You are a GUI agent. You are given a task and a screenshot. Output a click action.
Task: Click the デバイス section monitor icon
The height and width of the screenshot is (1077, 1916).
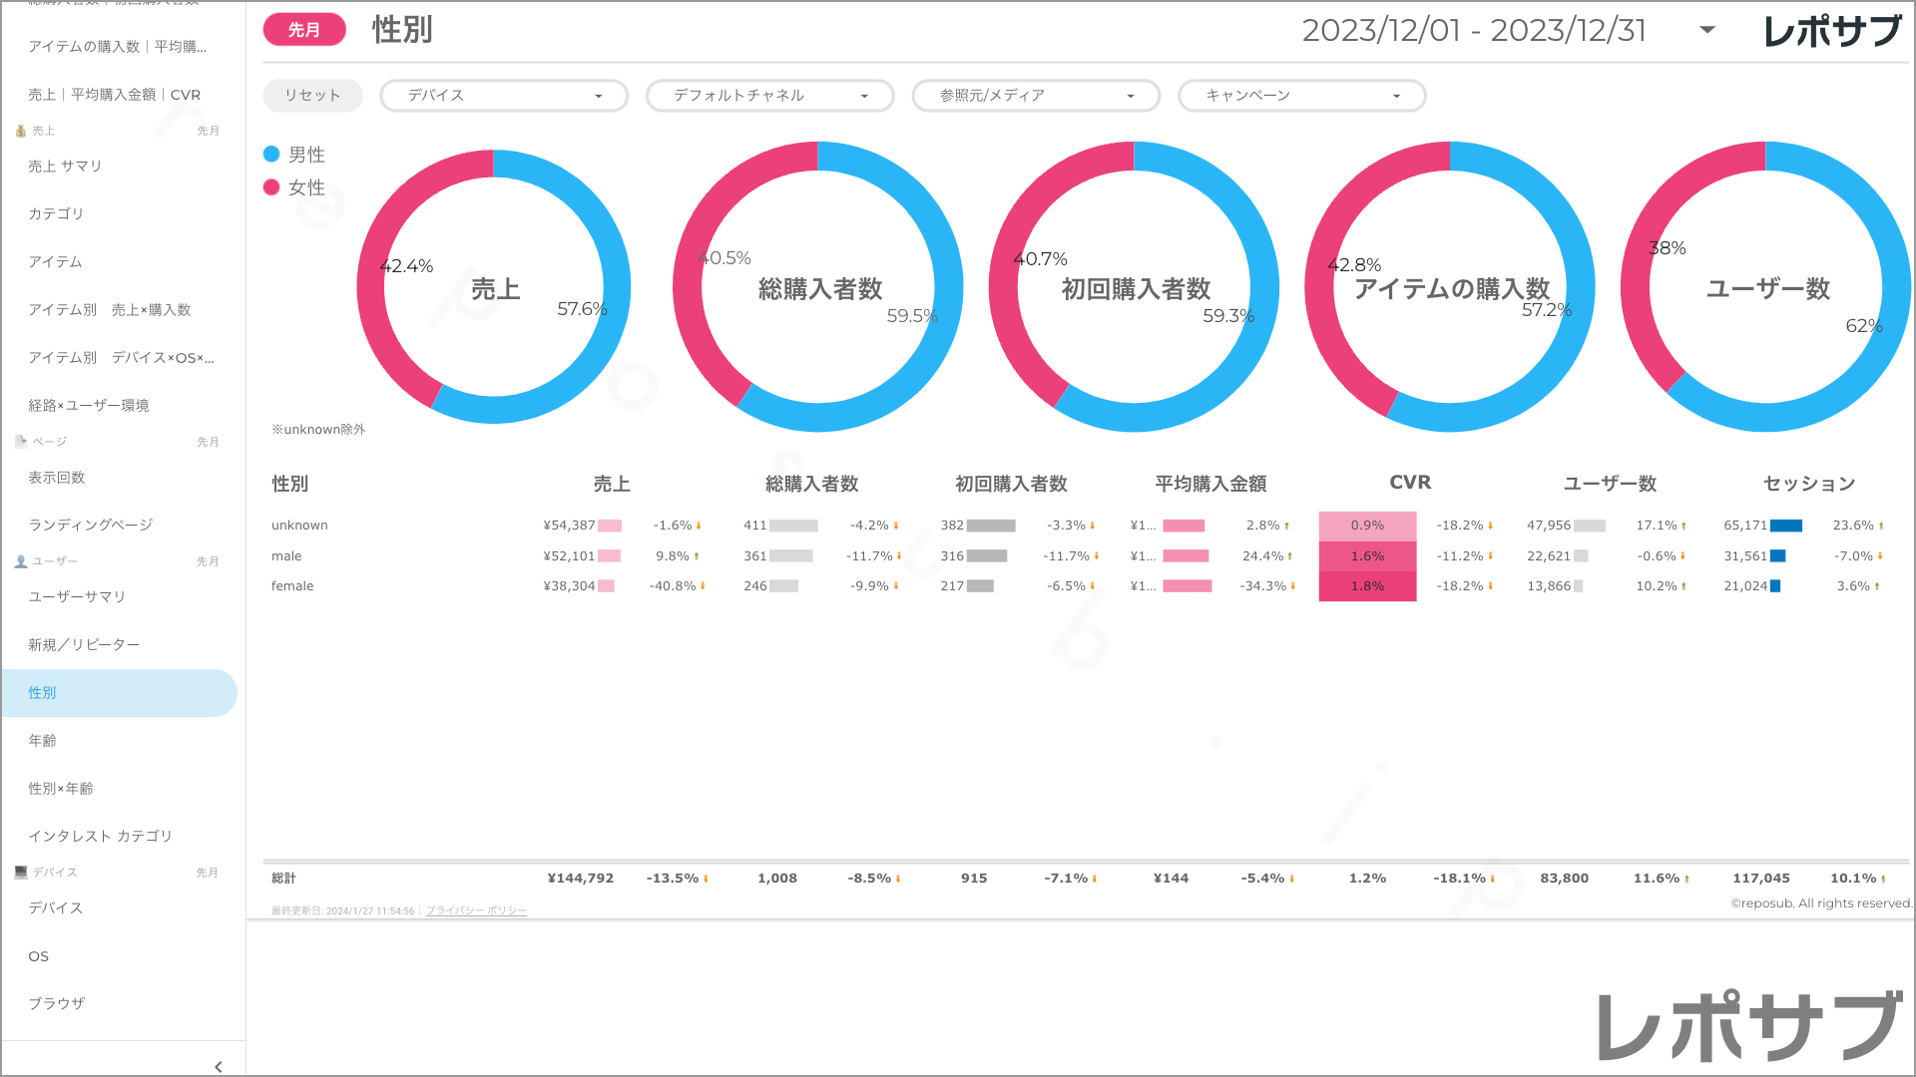point(21,872)
